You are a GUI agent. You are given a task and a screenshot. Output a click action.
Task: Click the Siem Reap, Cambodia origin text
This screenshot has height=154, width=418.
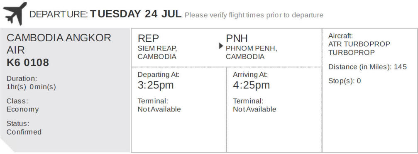coord(157,52)
